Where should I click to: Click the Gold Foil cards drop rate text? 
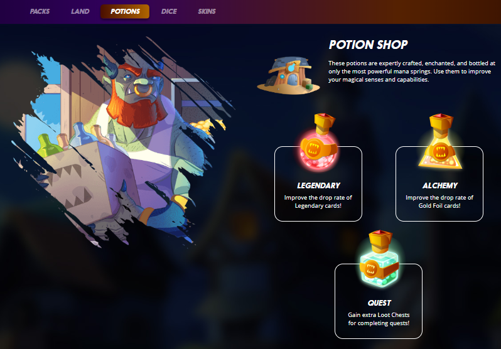[x=439, y=201]
